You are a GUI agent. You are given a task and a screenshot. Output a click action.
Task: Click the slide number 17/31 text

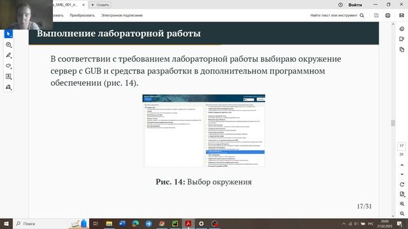364,206
